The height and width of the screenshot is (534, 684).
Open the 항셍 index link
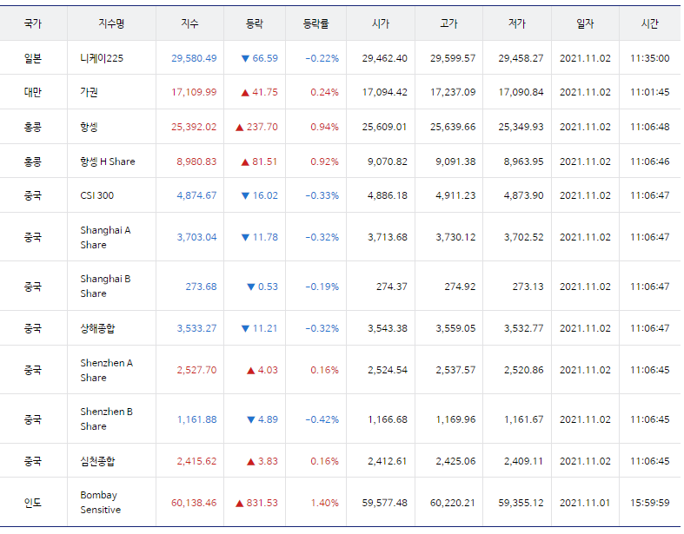[89, 127]
